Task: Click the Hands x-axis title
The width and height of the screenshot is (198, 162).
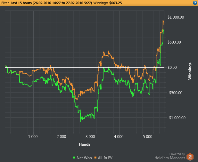Action: 85,144
